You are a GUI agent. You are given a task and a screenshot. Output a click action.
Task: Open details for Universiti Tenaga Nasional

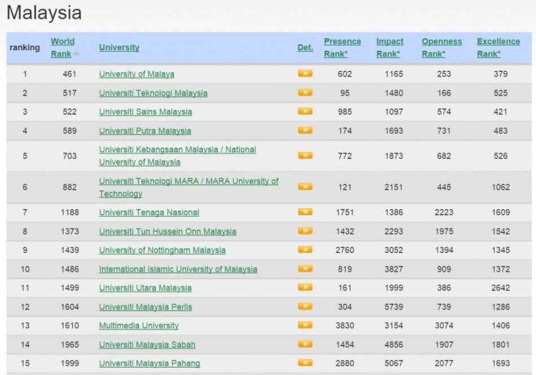click(x=305, y=212)
